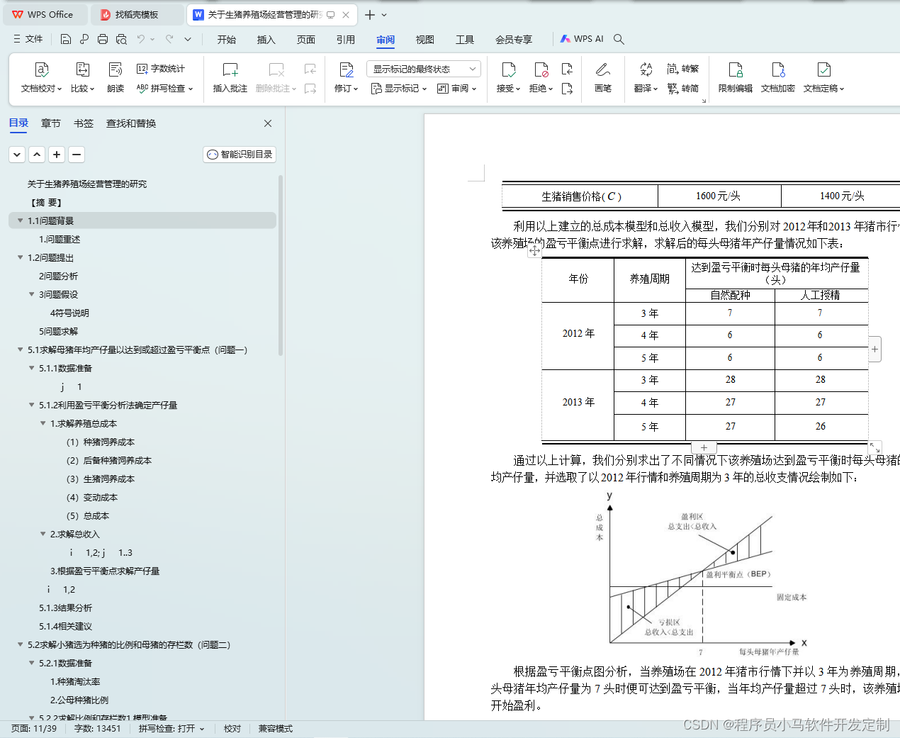The image size is (900, 738).
Task: Click 转繁 convert to traditional
Action: pyautogui.click(x=683, y=69)
